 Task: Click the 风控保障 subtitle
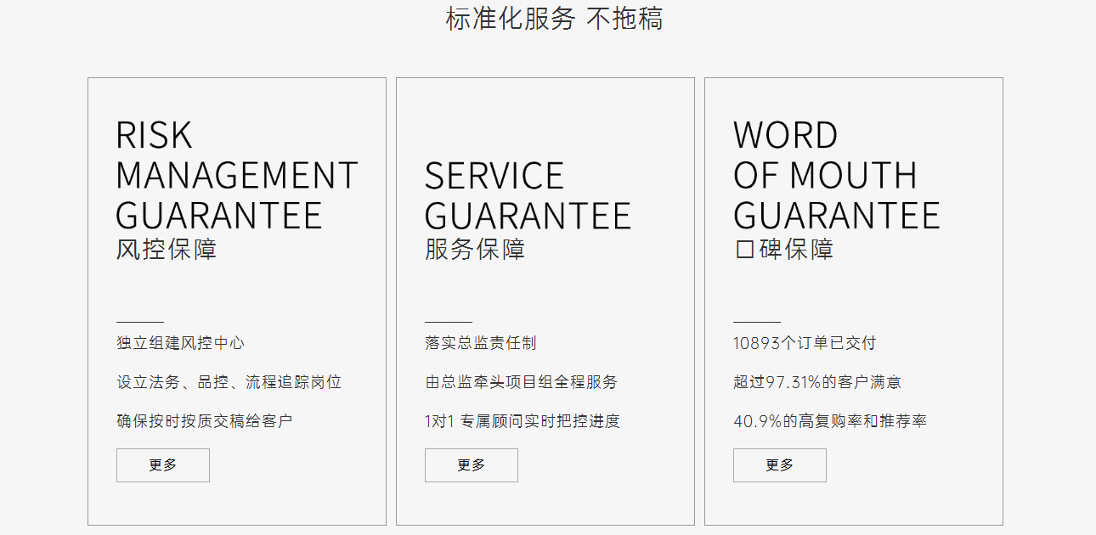(167, 250)
